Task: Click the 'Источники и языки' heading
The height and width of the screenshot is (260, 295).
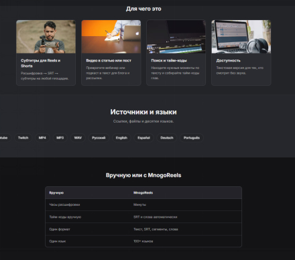Action: (x=143, y=112)
